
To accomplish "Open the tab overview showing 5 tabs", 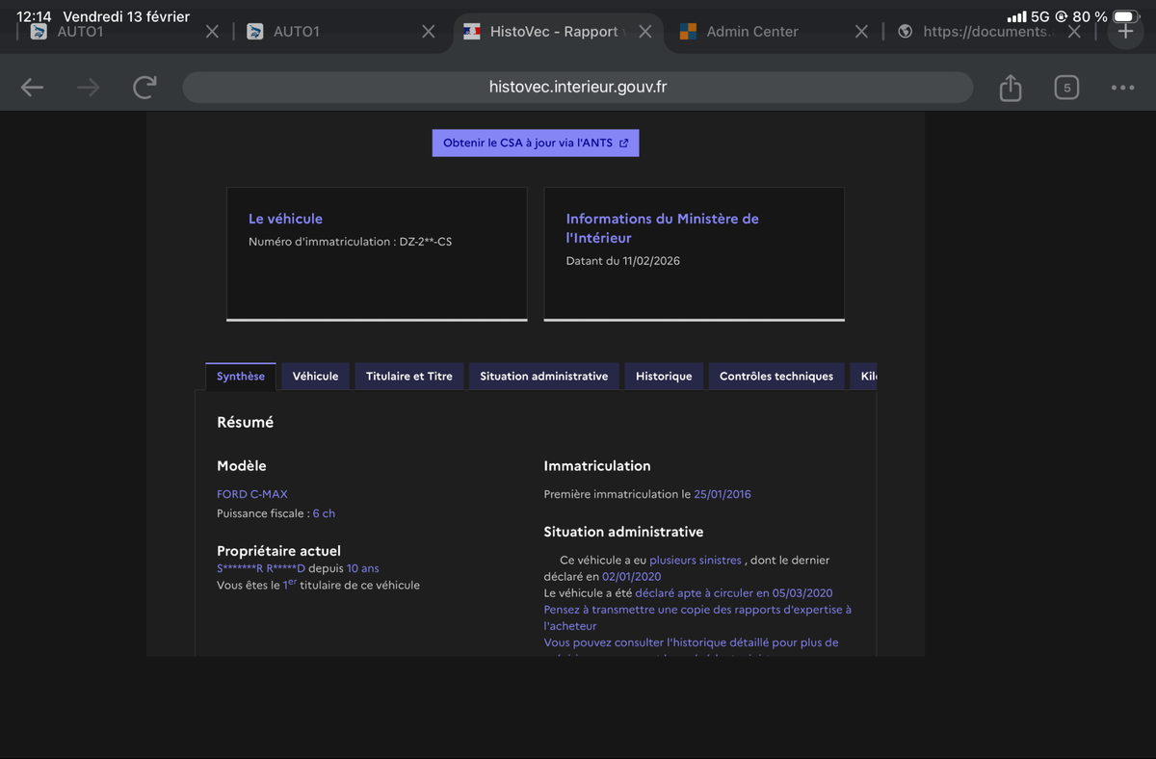I will [x=1065, y=88].
